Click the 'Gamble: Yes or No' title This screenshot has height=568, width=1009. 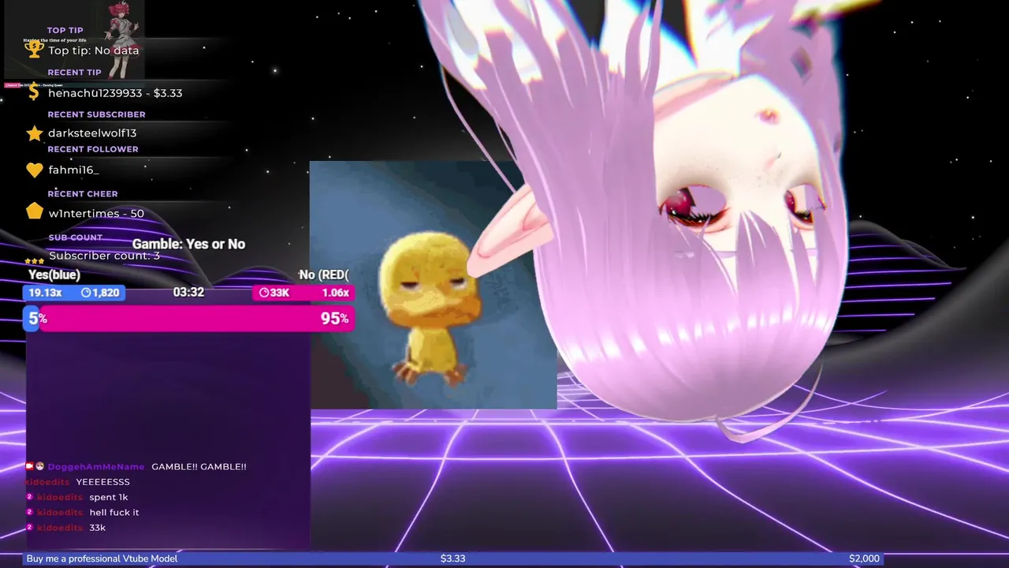(188, 244)
